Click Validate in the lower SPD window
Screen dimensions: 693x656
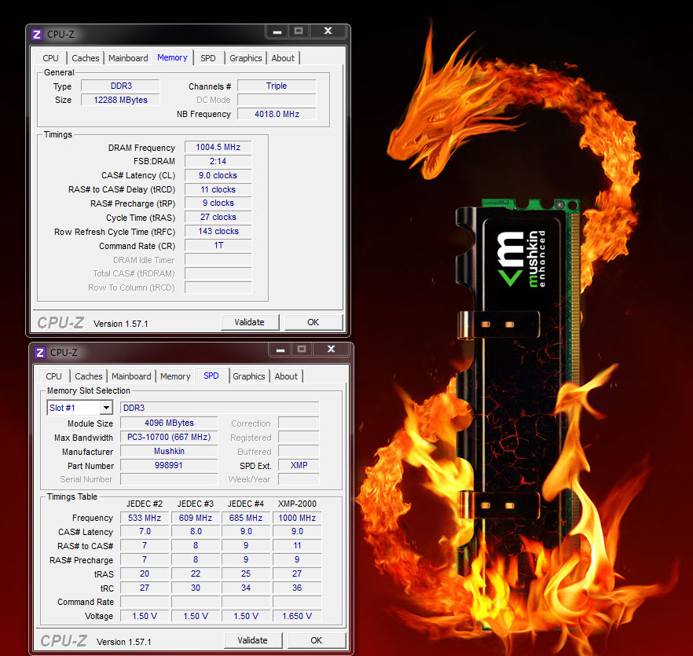253,640
